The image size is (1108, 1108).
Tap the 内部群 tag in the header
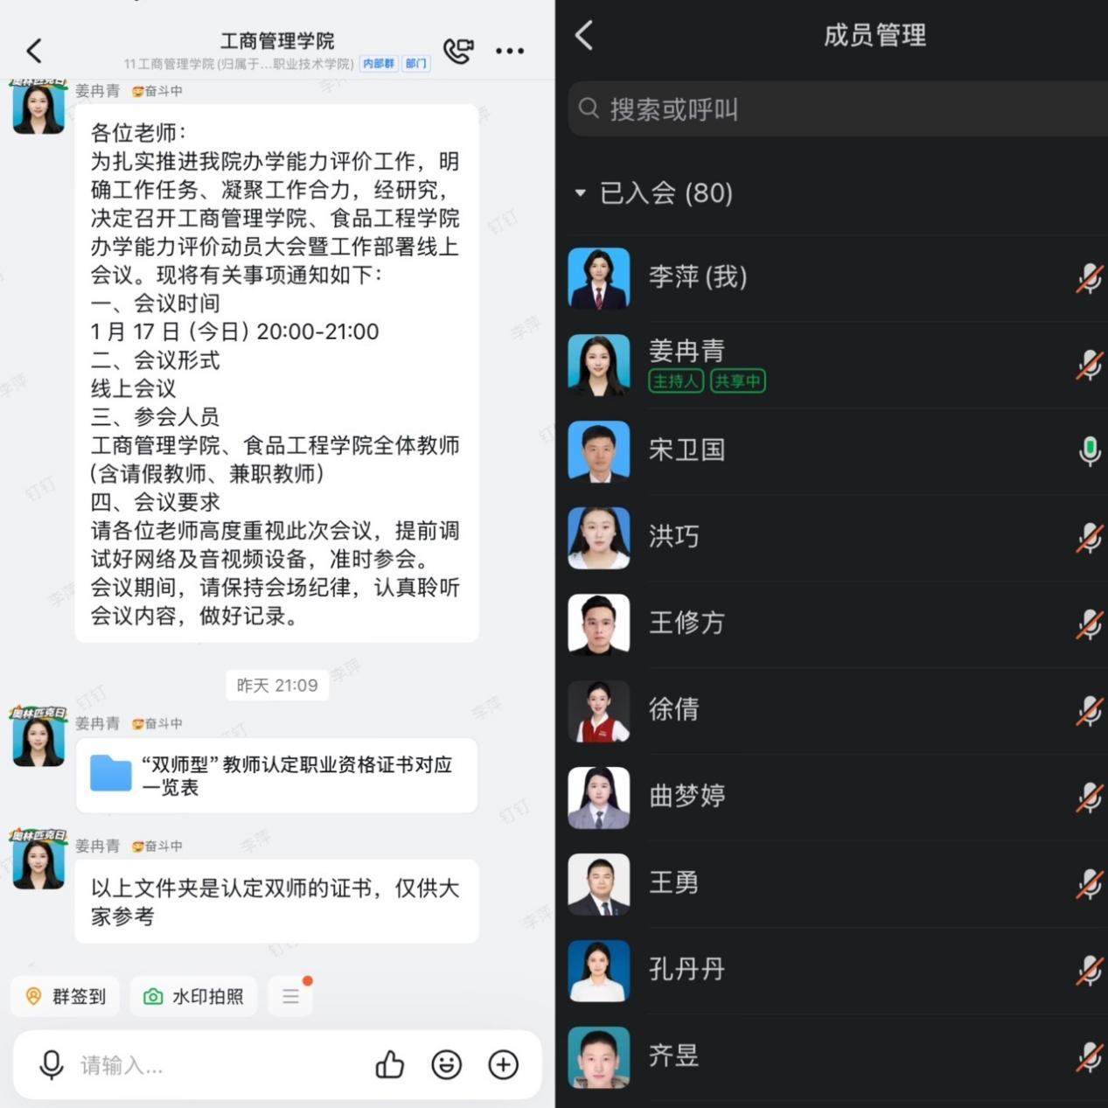378,63
